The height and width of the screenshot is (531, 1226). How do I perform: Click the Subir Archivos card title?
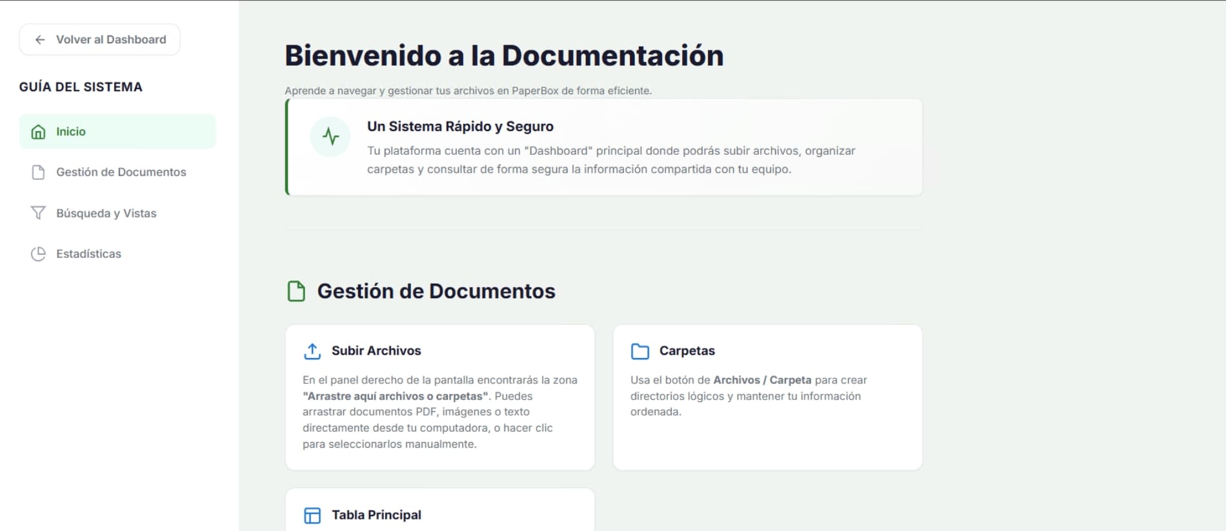pos(376,350)
